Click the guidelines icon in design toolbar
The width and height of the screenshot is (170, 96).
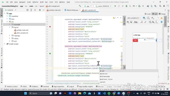(156, 22)
